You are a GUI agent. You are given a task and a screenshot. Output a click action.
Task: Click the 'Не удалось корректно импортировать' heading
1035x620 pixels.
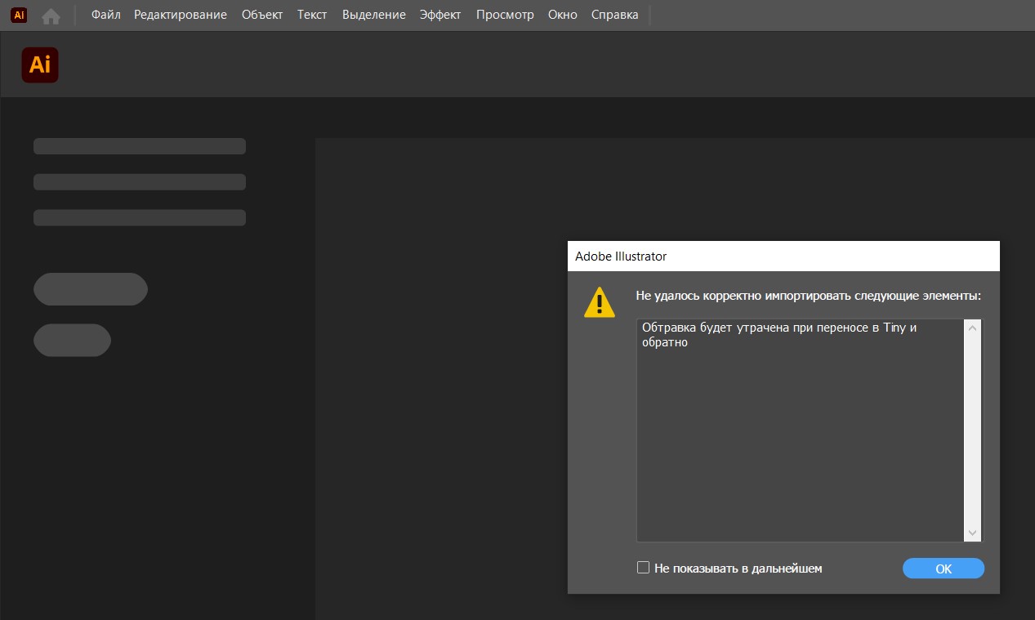[x=809, y=296]
